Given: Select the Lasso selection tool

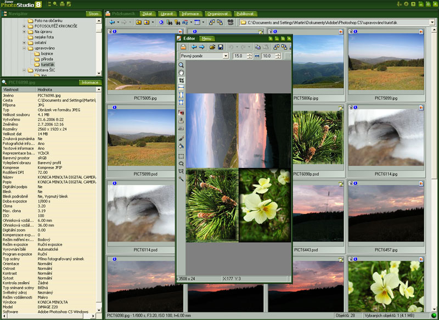Looking at the screenshot, I should tap(181, 164).
